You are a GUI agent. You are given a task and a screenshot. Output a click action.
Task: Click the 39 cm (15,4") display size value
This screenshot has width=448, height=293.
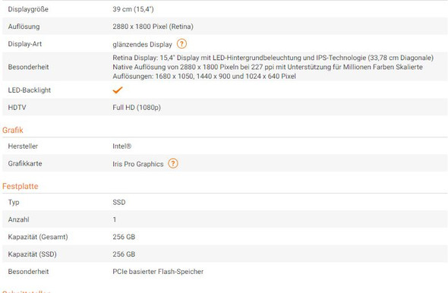[133, 9]
